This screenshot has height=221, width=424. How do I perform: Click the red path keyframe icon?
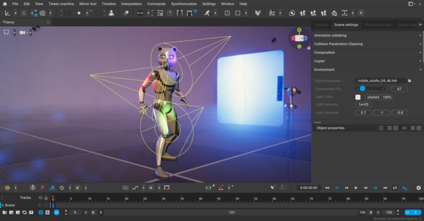tap(221, 188)
